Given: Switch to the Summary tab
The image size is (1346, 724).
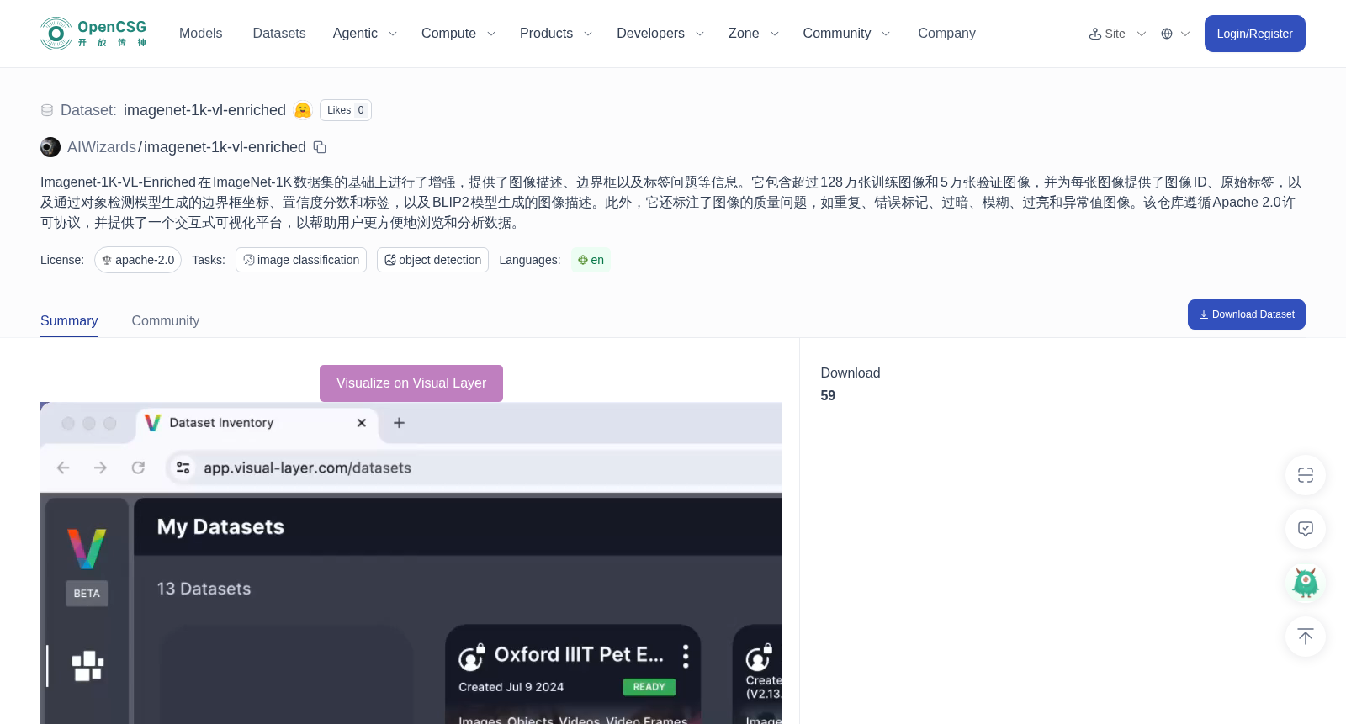Looking at the screenshot, I should coord(69,321).
